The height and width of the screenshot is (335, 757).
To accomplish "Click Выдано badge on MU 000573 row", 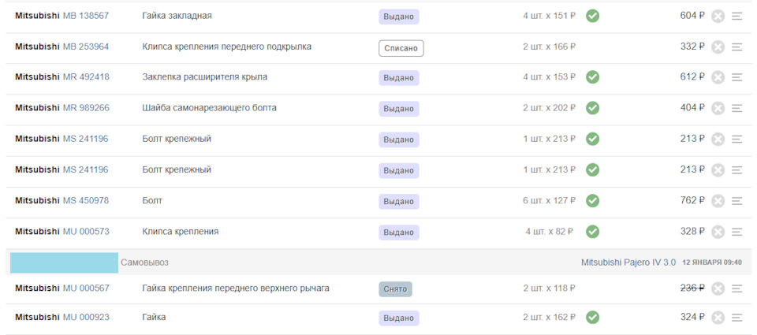I will [x=398, y=233].
